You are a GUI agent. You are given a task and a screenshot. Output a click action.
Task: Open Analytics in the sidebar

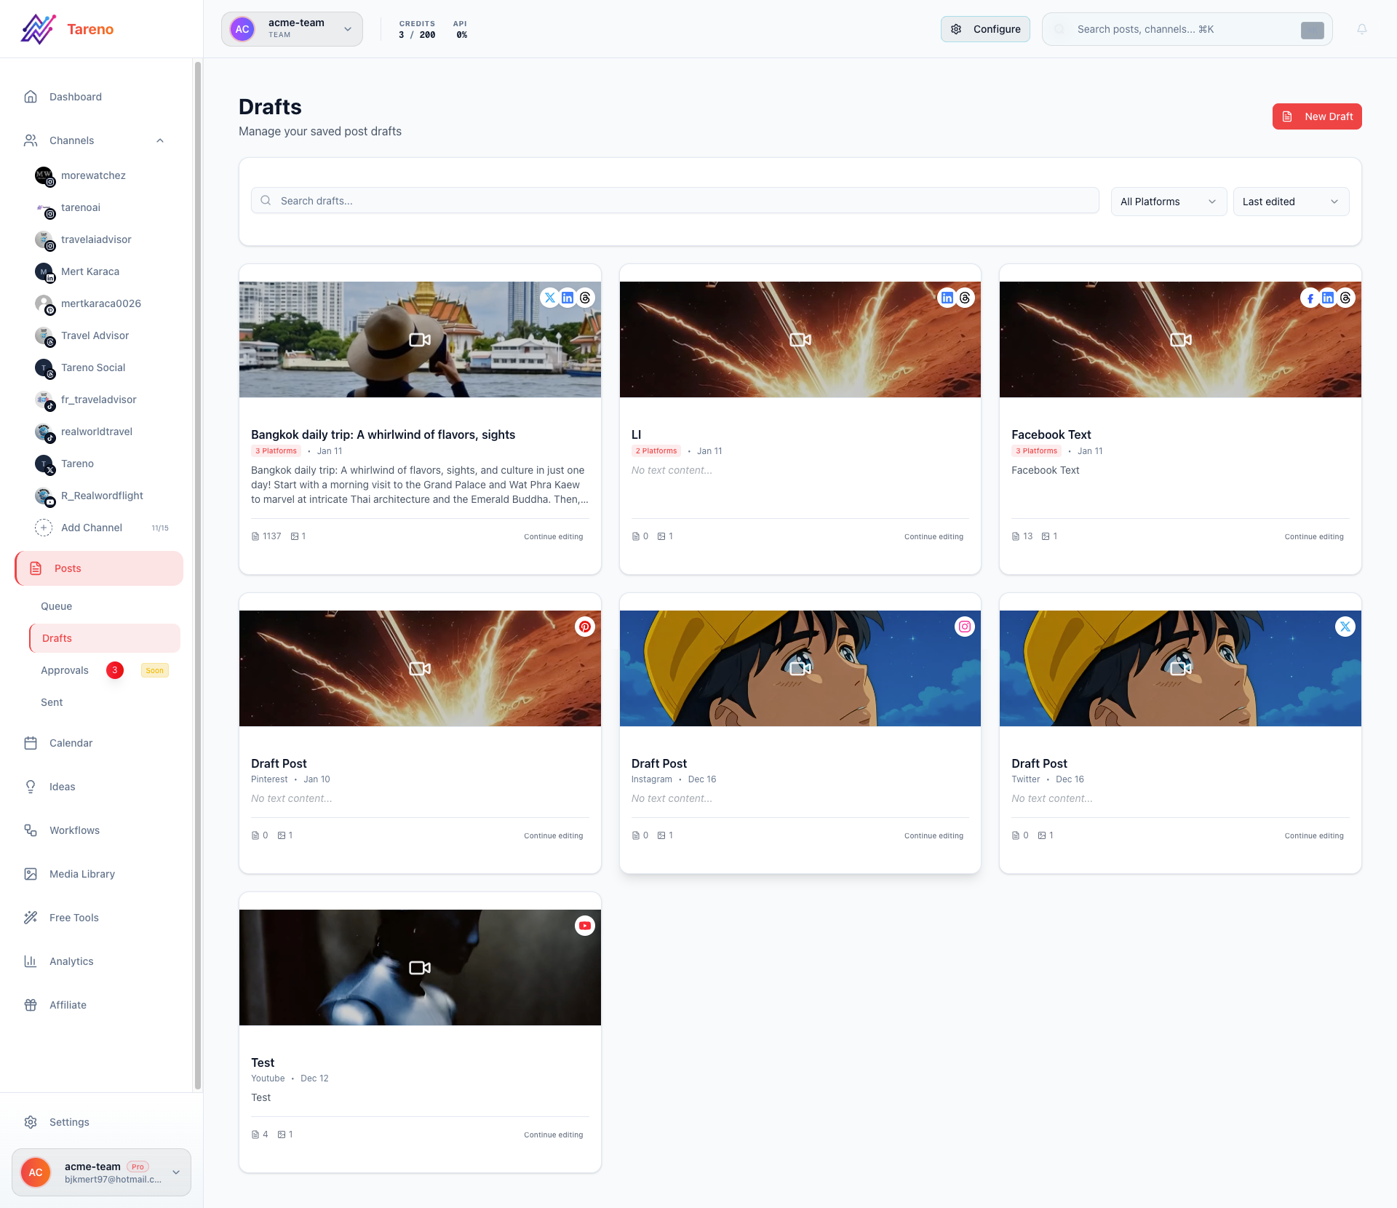click(71, 961)
